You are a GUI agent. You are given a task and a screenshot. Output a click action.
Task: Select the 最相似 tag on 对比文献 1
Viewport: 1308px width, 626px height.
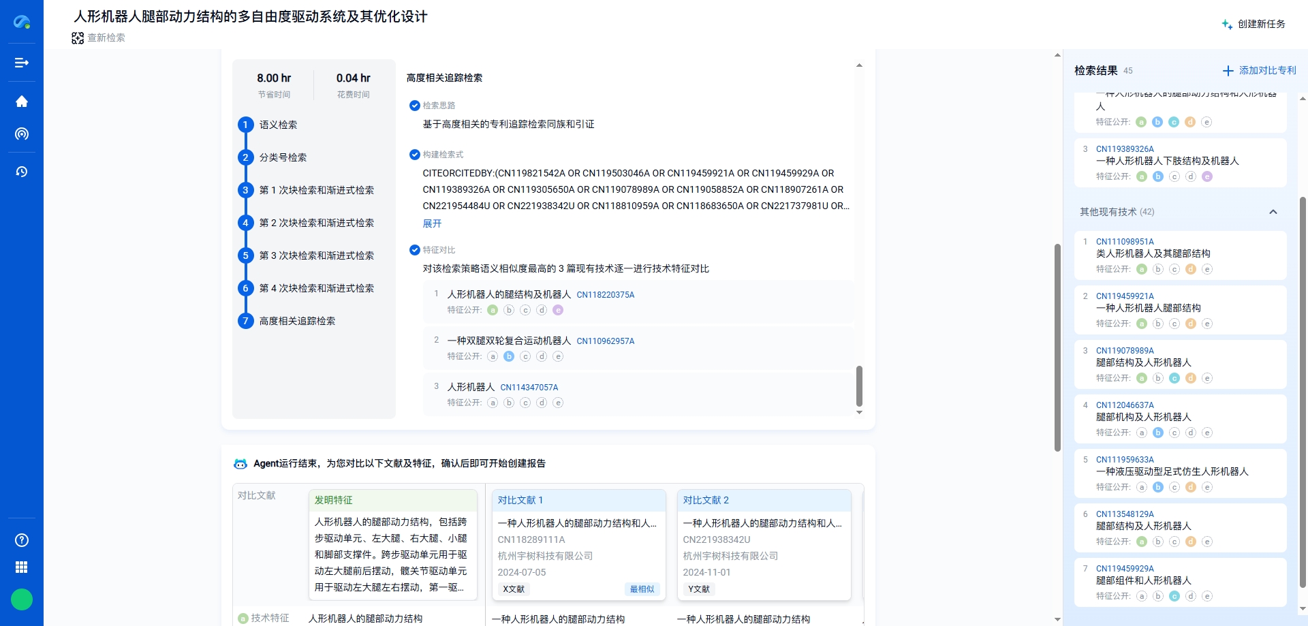coord(641,589)
